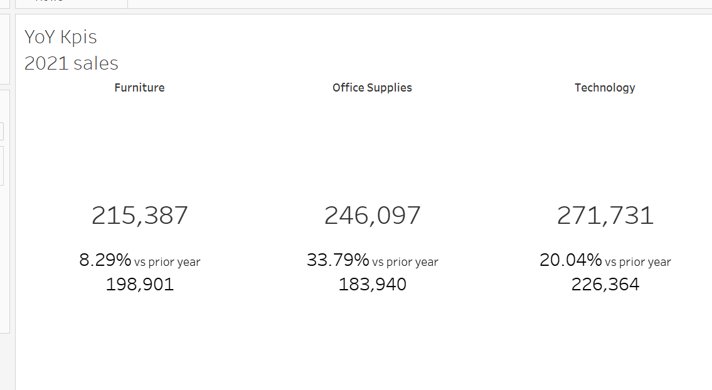Click the cut-off shelf label at top
Image resolution: width=712 pixels, height=390 pixels.
tap(49, 2)
